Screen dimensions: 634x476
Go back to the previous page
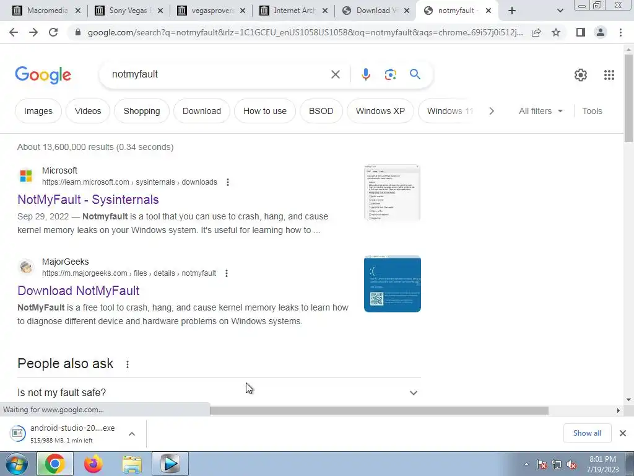pos(14,32)
